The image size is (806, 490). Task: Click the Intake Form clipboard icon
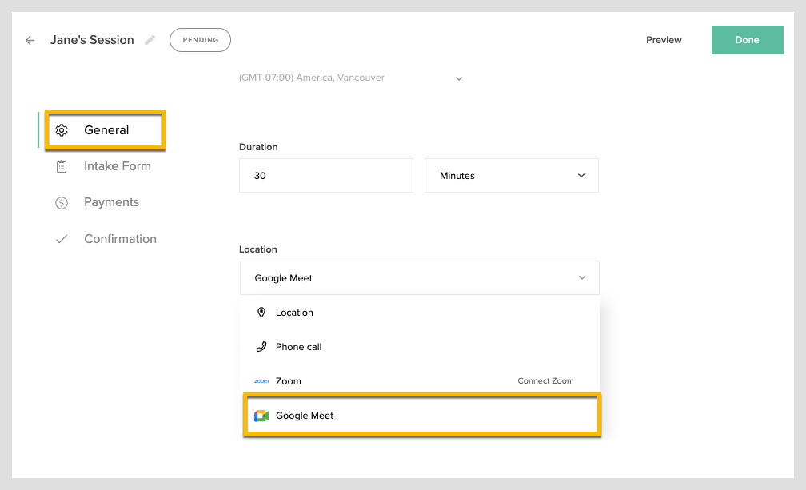tap(62, 166)
